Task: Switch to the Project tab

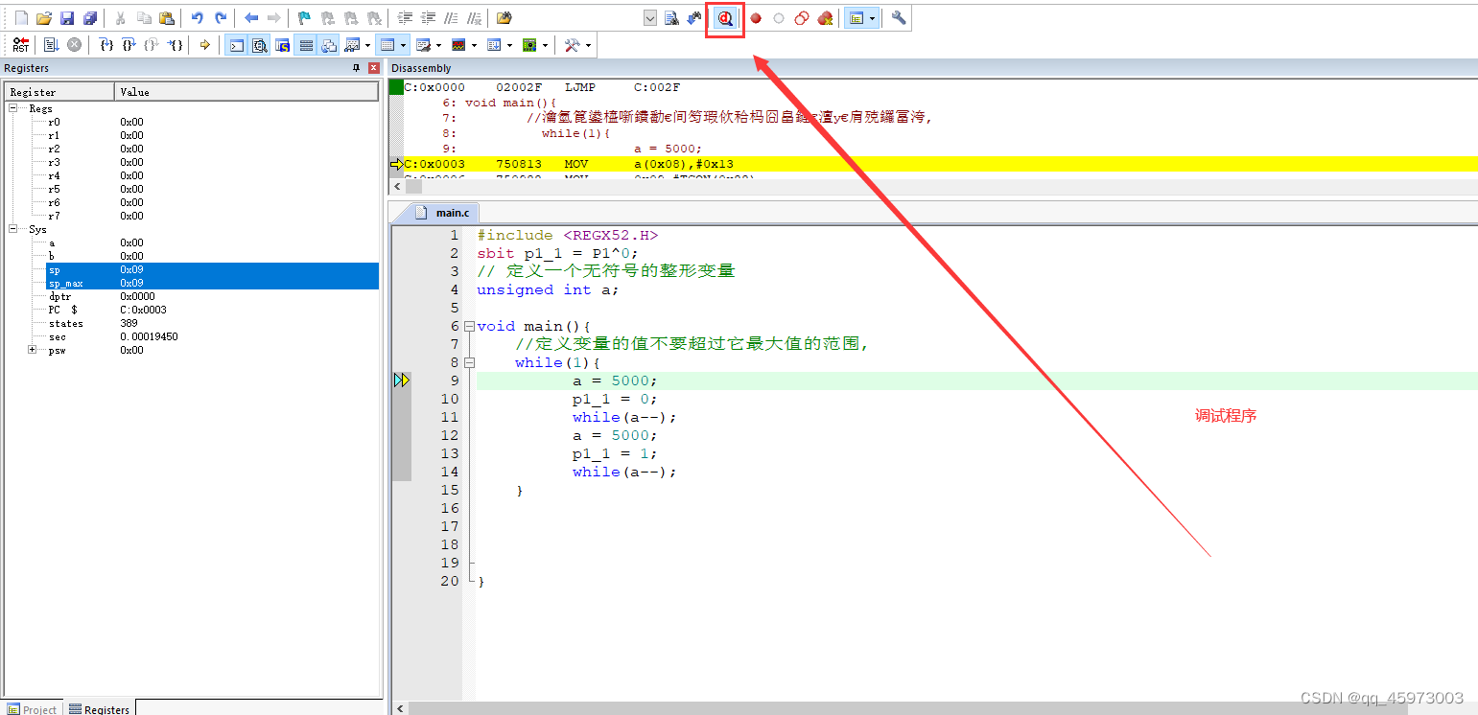Action: click(32, 709)
